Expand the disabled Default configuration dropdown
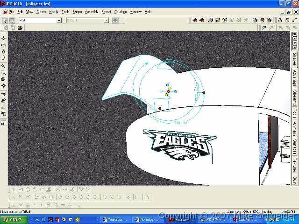The width and height of the screenshot is (299, 224). click(x=106, y=21)
